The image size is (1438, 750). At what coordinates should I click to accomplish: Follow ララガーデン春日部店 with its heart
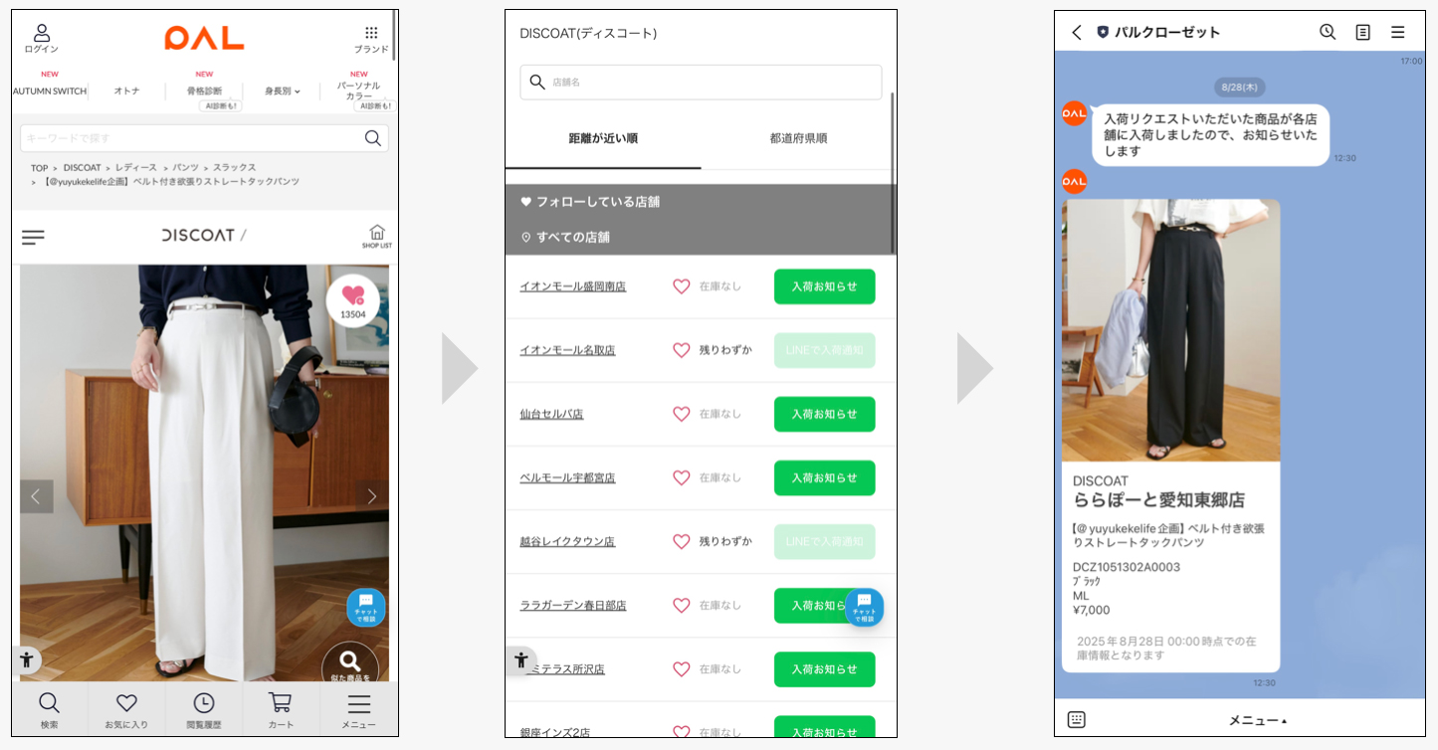681,605
